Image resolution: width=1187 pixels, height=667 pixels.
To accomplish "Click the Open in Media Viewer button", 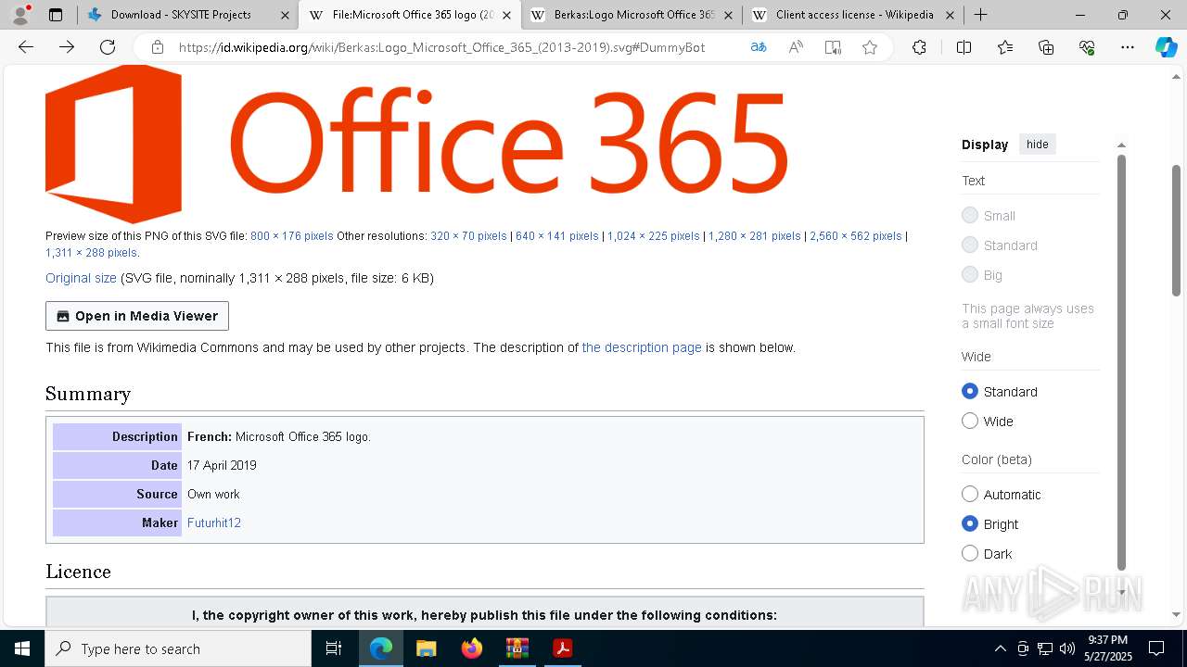I will 137,316.
